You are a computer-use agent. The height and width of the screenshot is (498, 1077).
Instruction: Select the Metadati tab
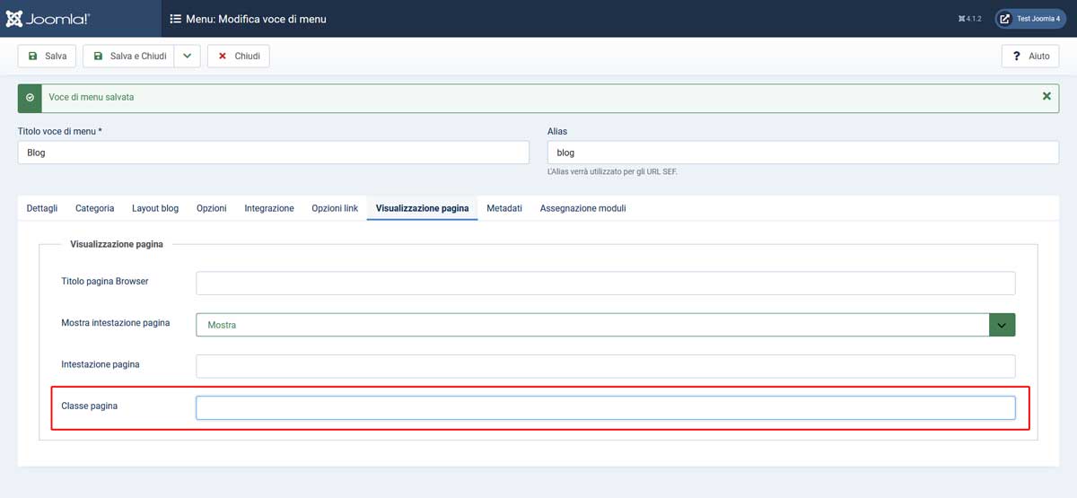point(504,208)
